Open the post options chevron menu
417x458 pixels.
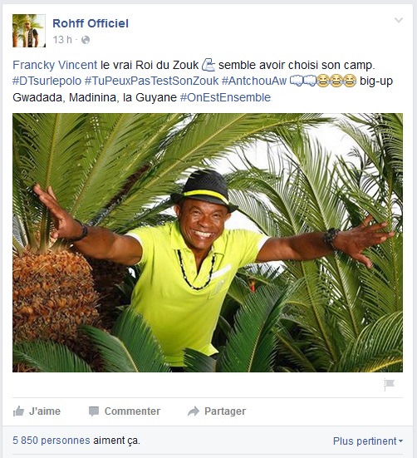click(x=399, y=20)
